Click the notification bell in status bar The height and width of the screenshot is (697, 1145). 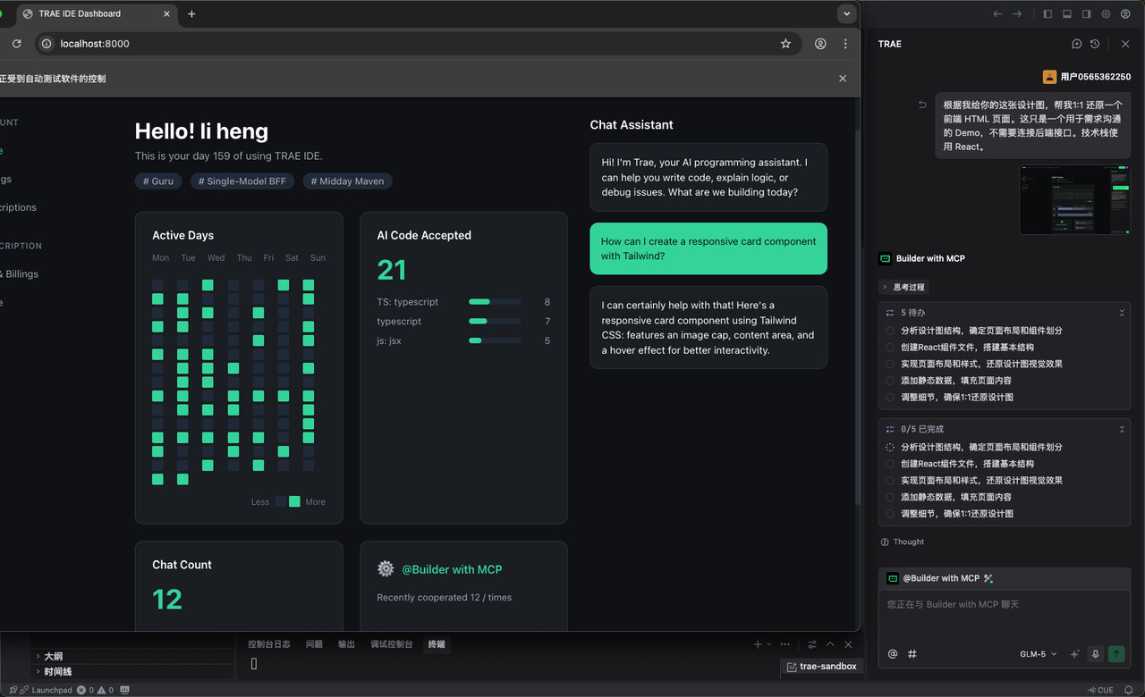(1129, 690)
